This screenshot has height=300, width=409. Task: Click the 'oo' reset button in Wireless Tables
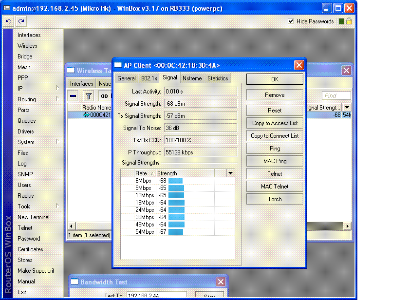pyautogui.click(x=104, y=96)
